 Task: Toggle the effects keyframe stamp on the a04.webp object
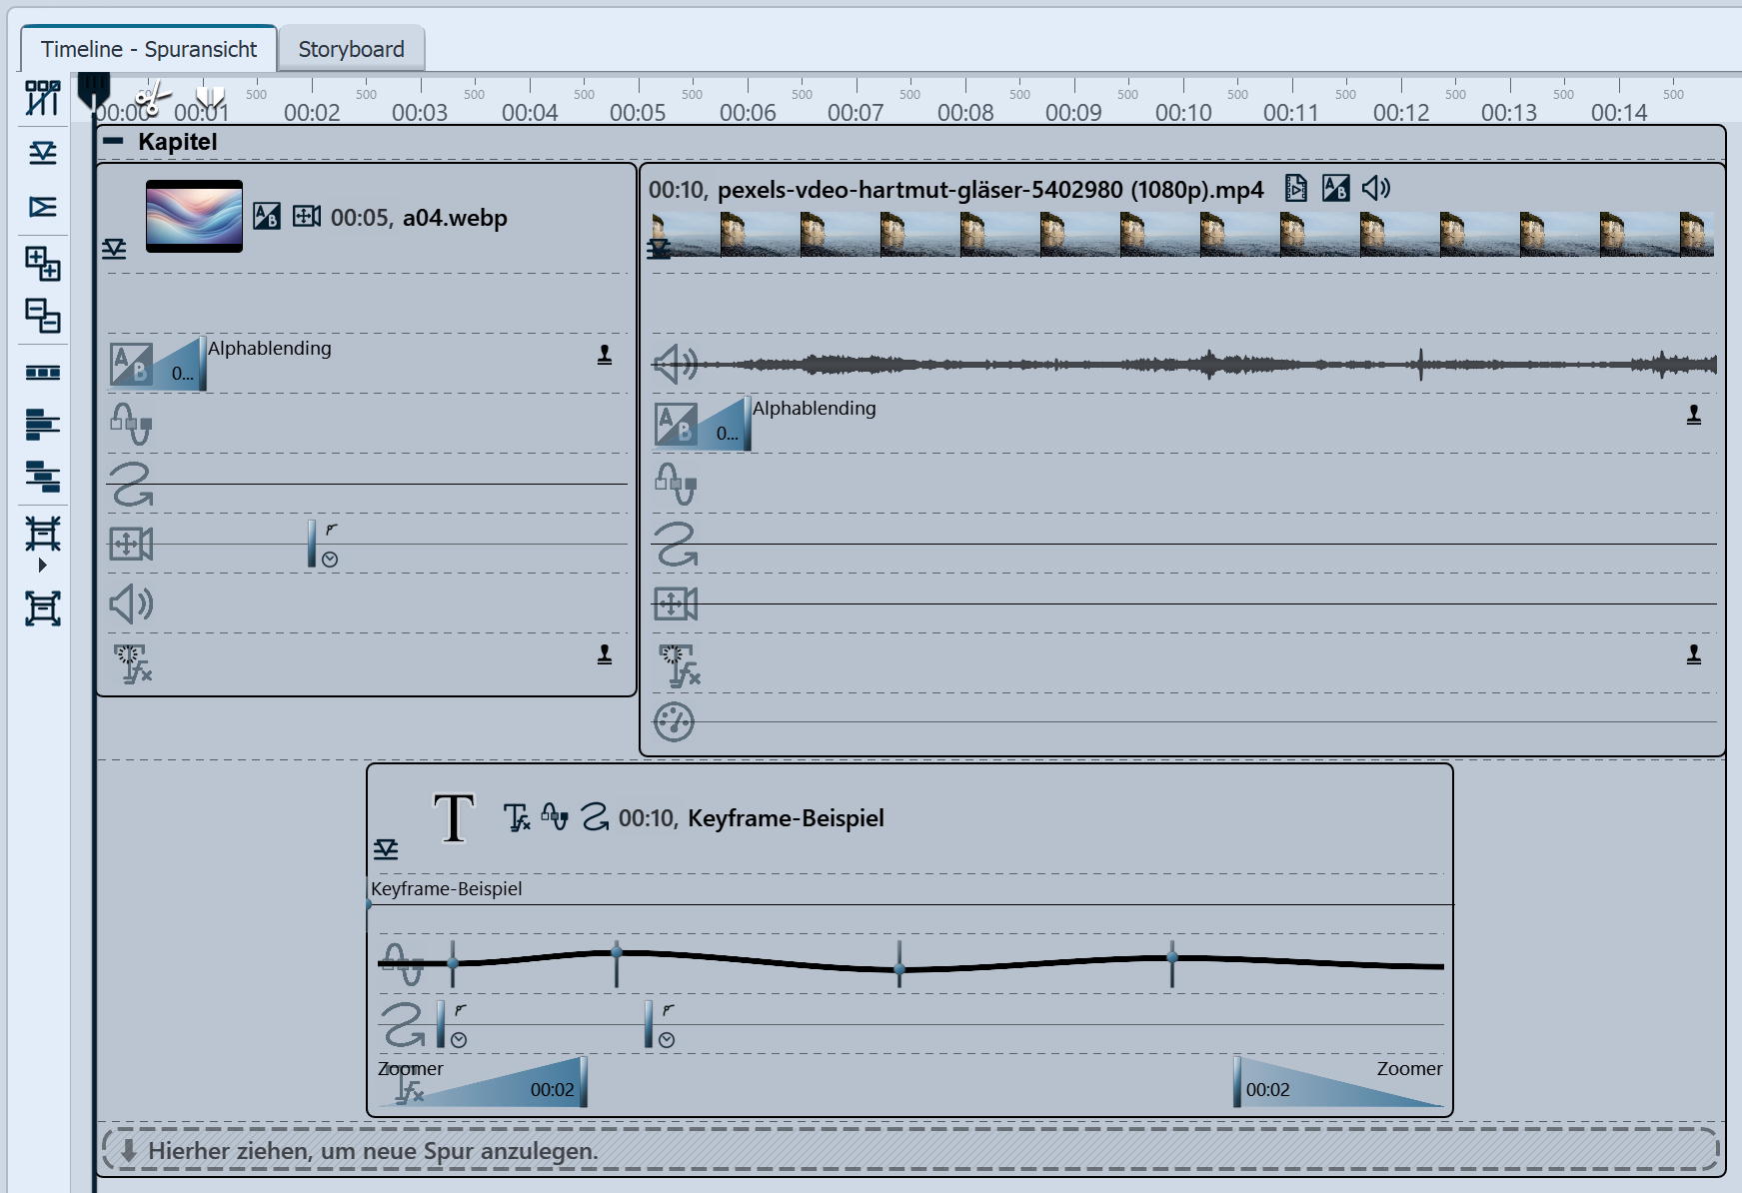[x=604, y=654]
